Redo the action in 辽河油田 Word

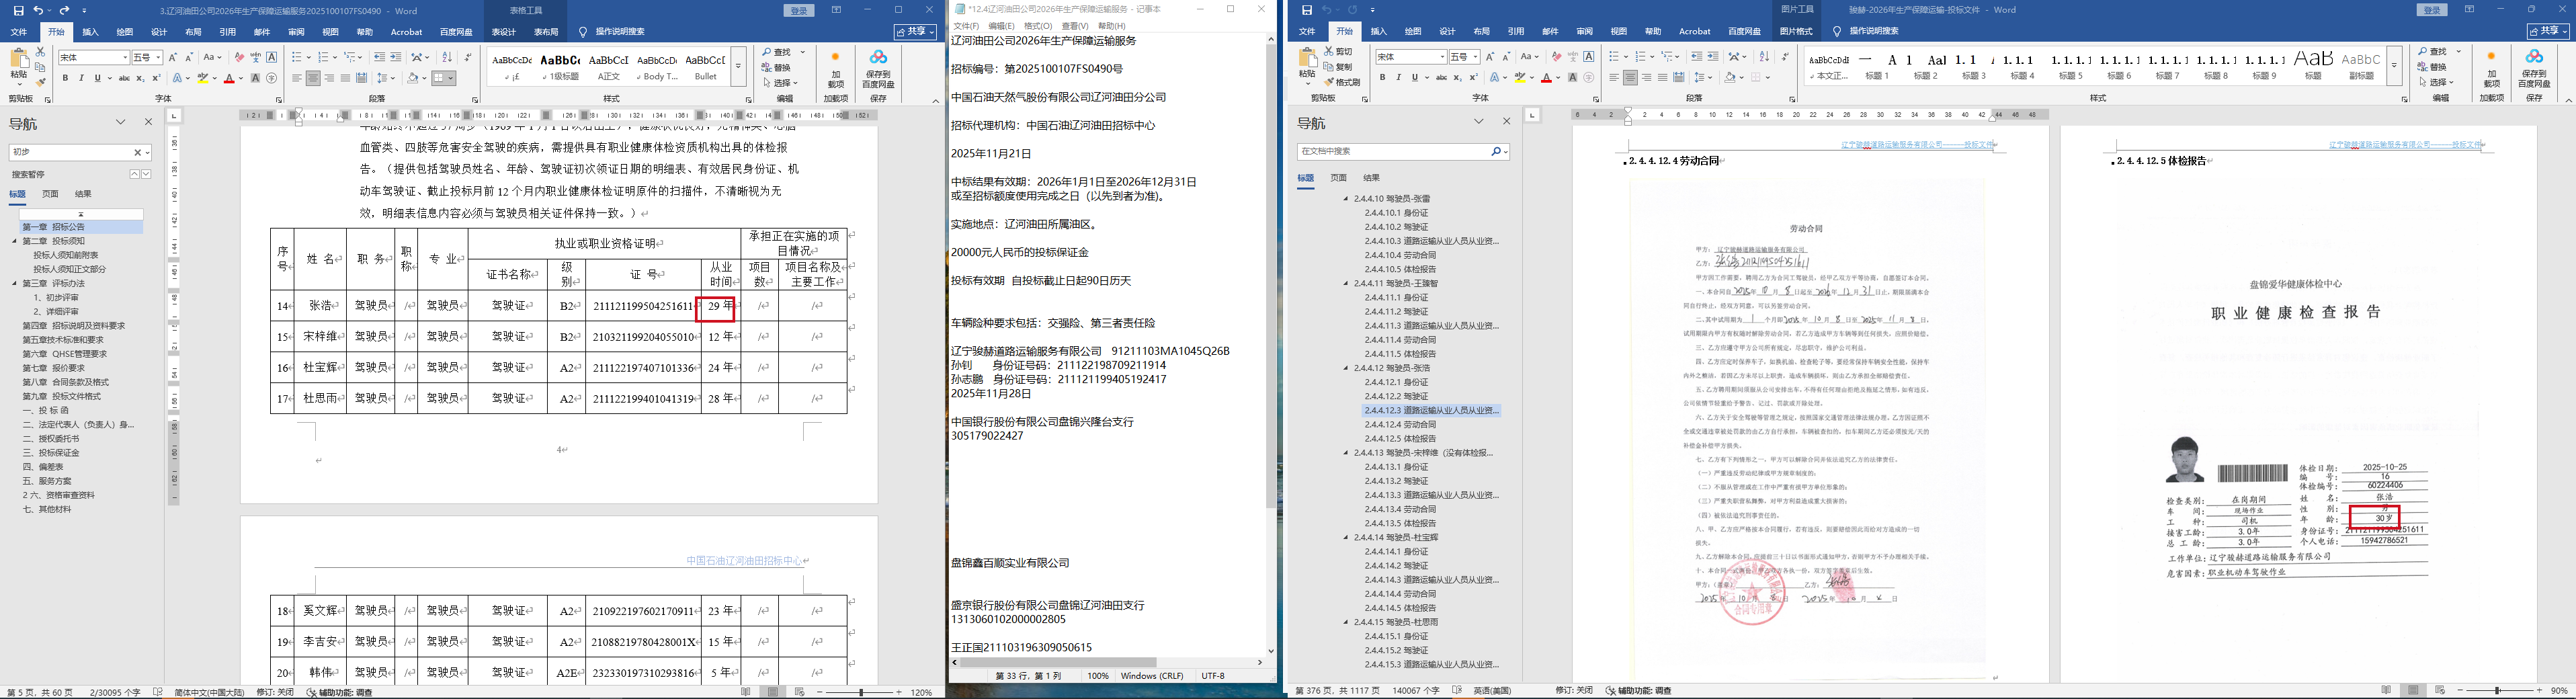[64, 10]
